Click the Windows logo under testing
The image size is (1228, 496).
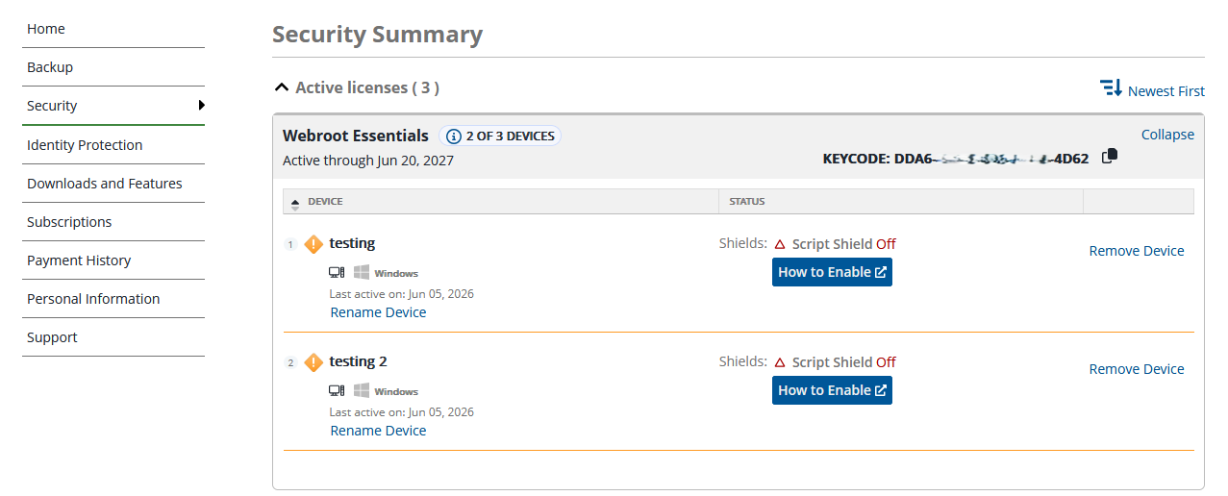point(362,273)
